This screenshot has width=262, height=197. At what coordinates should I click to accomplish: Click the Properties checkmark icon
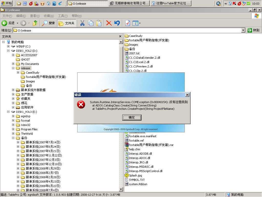point(127,23)
